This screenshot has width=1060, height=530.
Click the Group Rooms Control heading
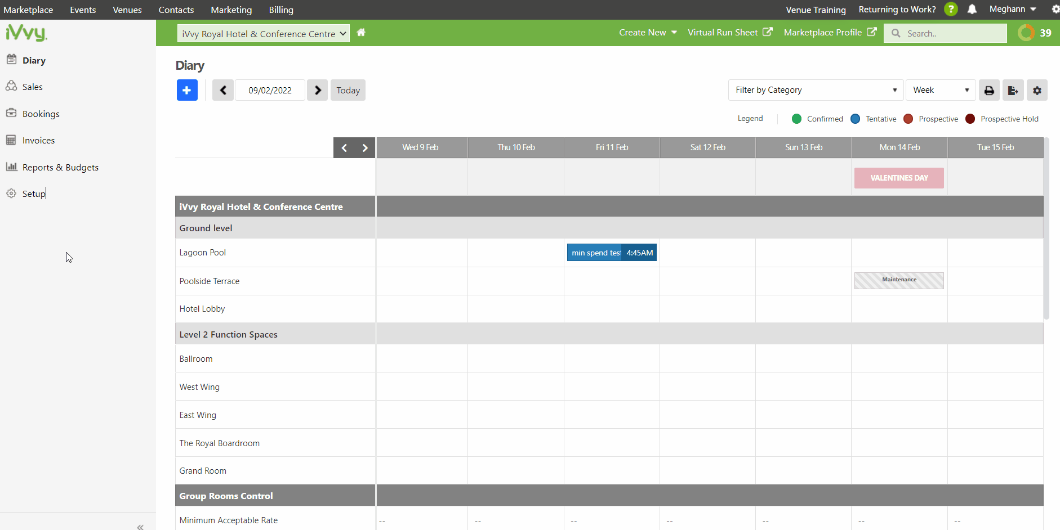[226, 496]
